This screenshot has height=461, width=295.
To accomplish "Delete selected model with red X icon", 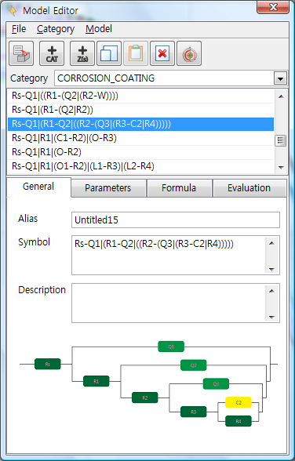I will (162, 53).
